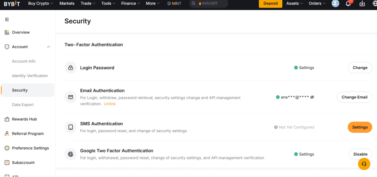Click the AXSUSDT search field
The image size is (377, 177).
click(x=208, y=4)
